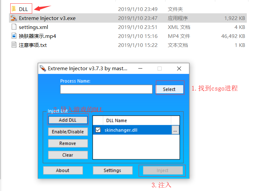Click the settings.xml file icon

(14, 27)
